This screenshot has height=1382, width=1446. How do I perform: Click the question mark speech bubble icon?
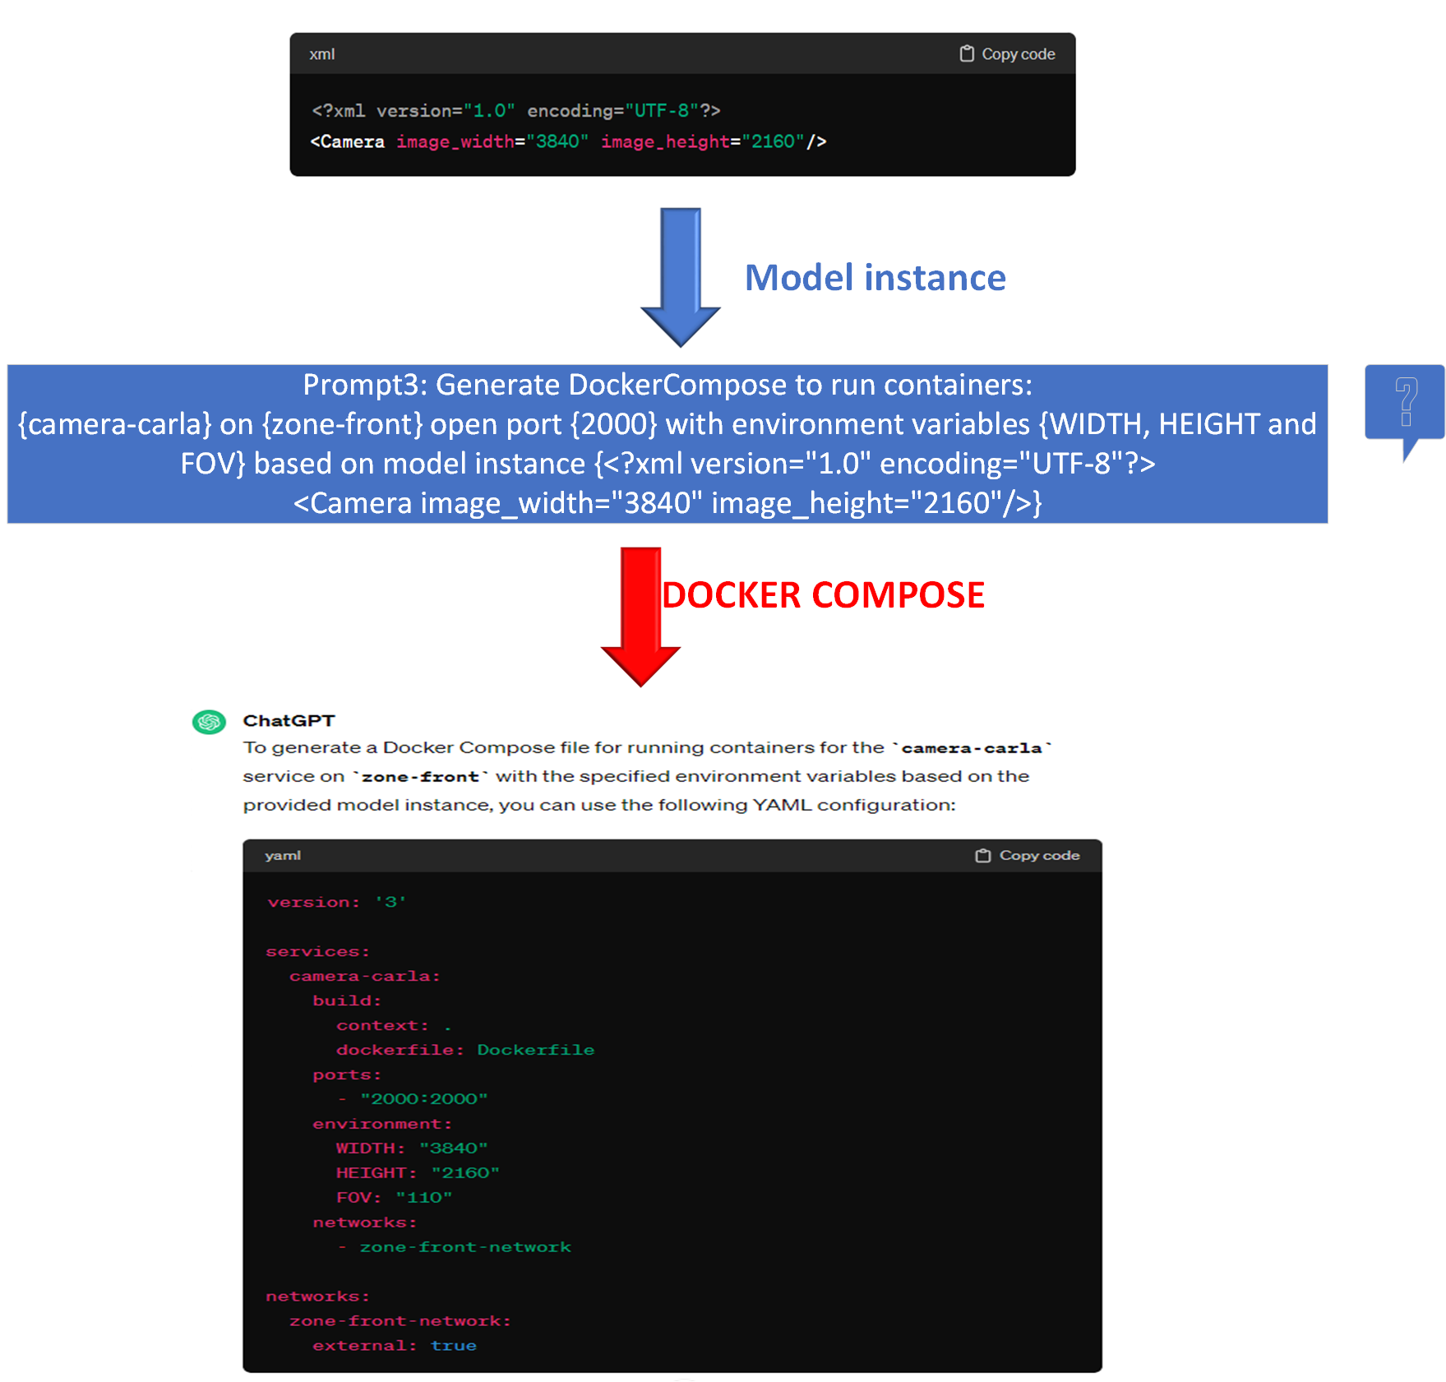click(1404, 411)
